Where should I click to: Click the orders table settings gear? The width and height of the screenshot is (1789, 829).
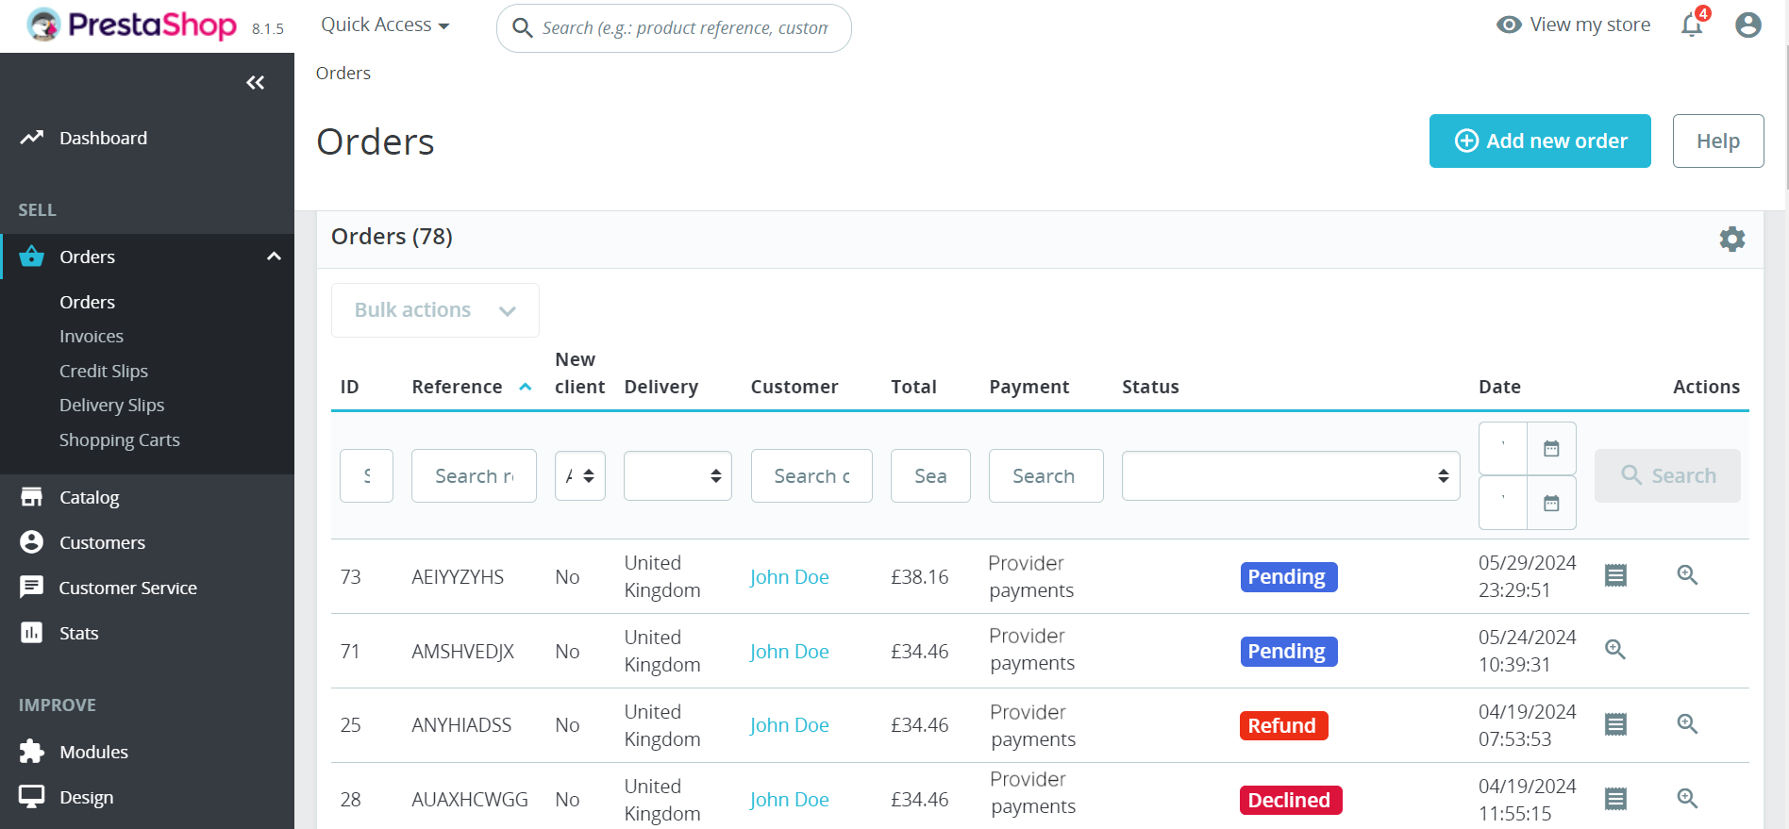pyautogui.click(x=1731, y=239)
